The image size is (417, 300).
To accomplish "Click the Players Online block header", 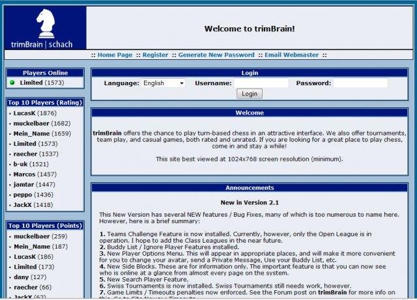I will coord(45,73).
